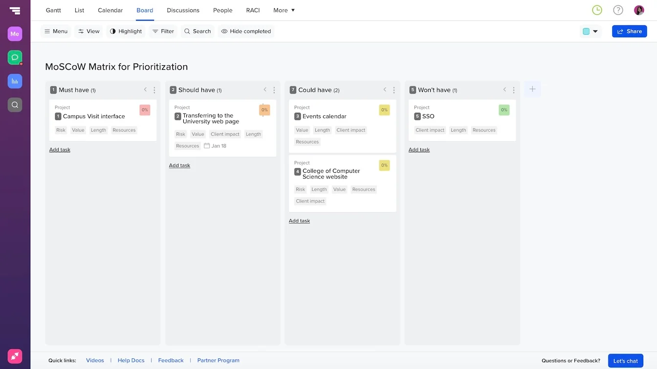Switch to the Gantt view
This screenshot has width=657, height=369.
(x=53, y=10)
